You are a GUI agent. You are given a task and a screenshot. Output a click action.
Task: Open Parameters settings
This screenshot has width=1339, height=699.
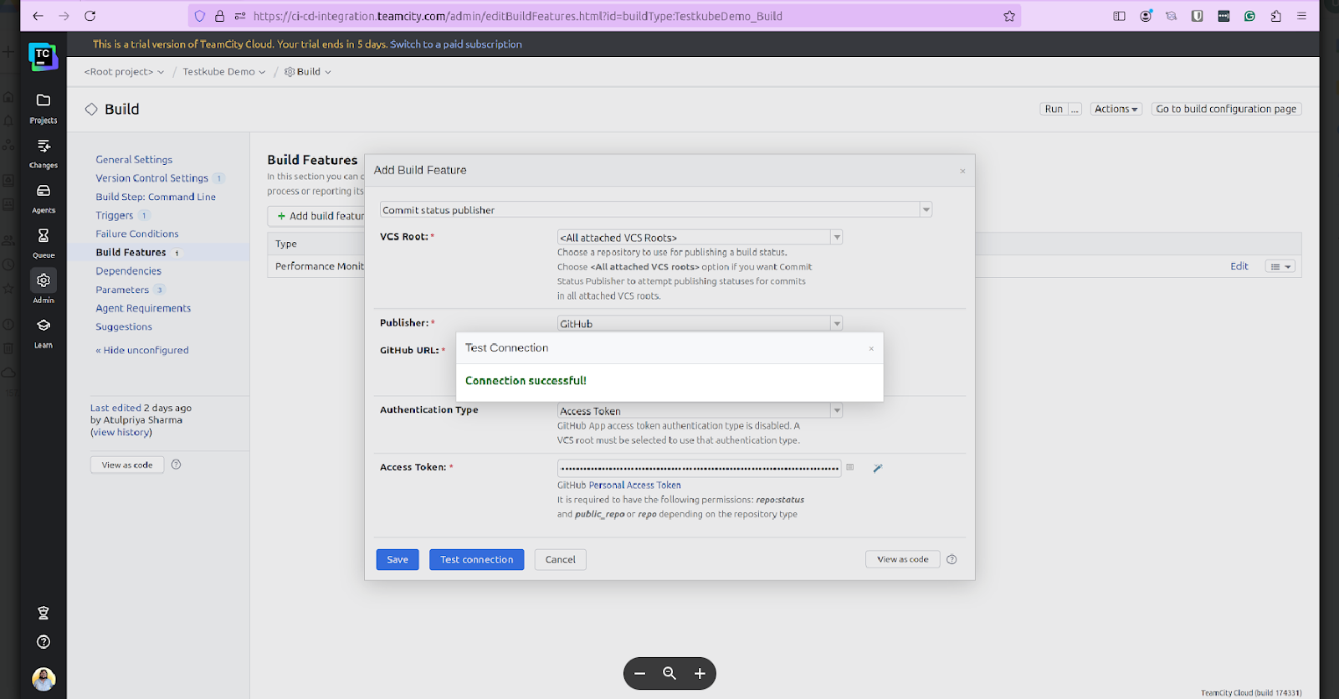click(x=122, y=290)
